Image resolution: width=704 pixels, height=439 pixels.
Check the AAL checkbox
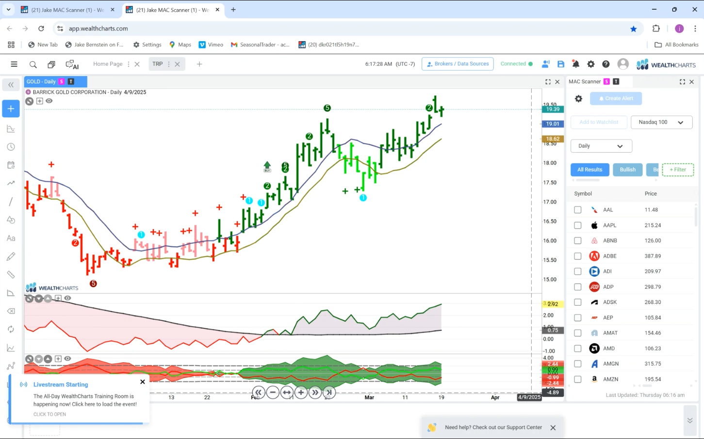pyautogui.click(x=577, y=210)
